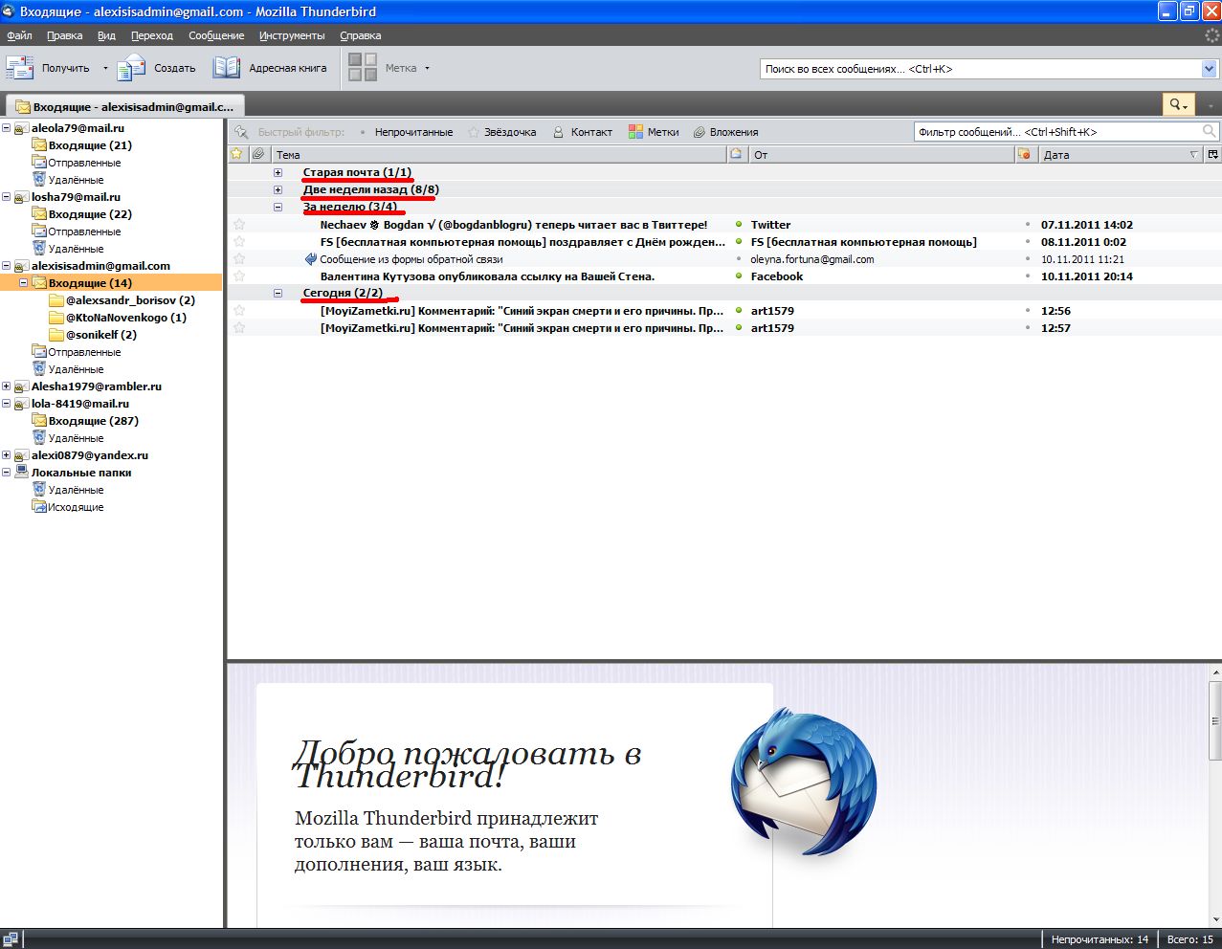
Task: Click the attachment column header
Action: [x=259, y=154]
